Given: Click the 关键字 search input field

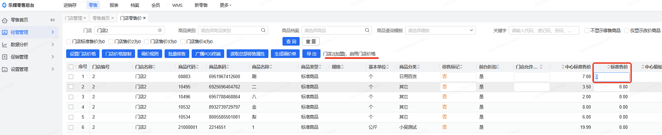Looking at the screenshot, I should 544,30.
